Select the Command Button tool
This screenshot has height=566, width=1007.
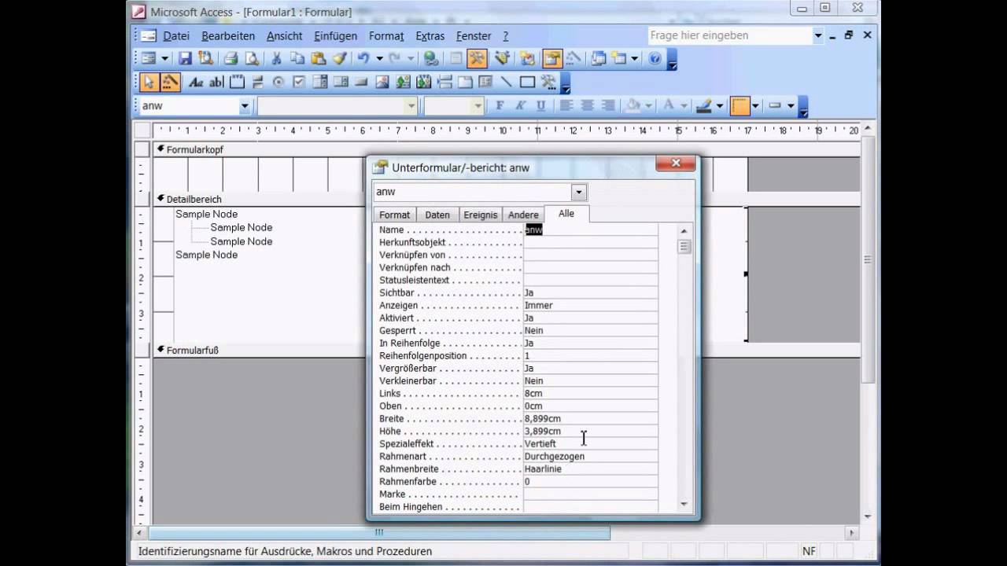pos(361,82)
